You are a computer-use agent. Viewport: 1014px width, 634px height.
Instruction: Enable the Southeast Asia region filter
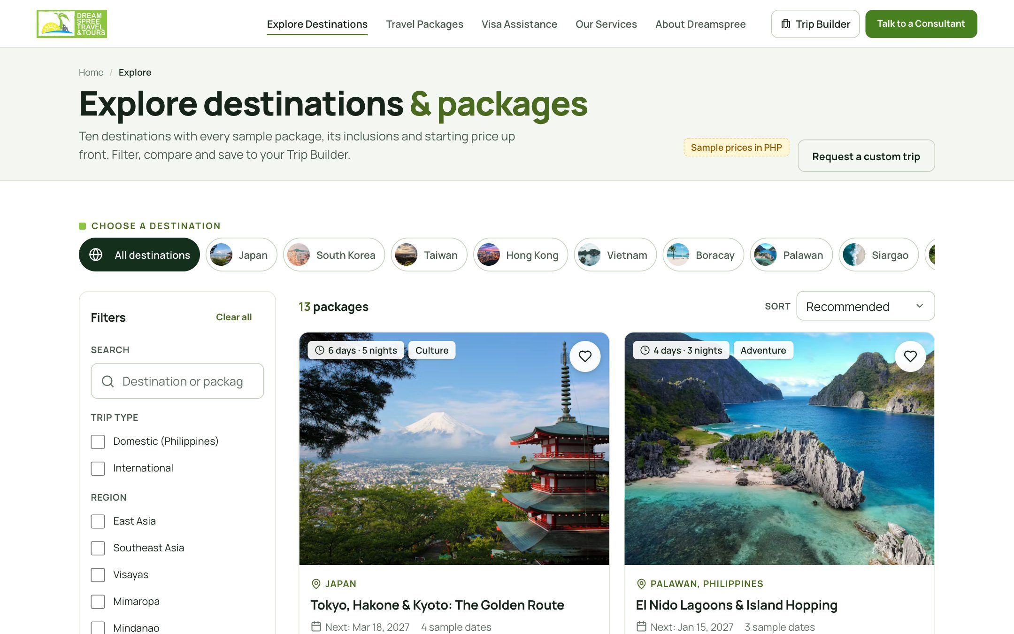(98, 549)
